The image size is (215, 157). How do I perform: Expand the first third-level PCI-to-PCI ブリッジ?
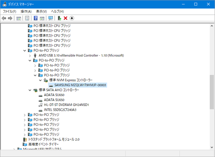point(35,66)
